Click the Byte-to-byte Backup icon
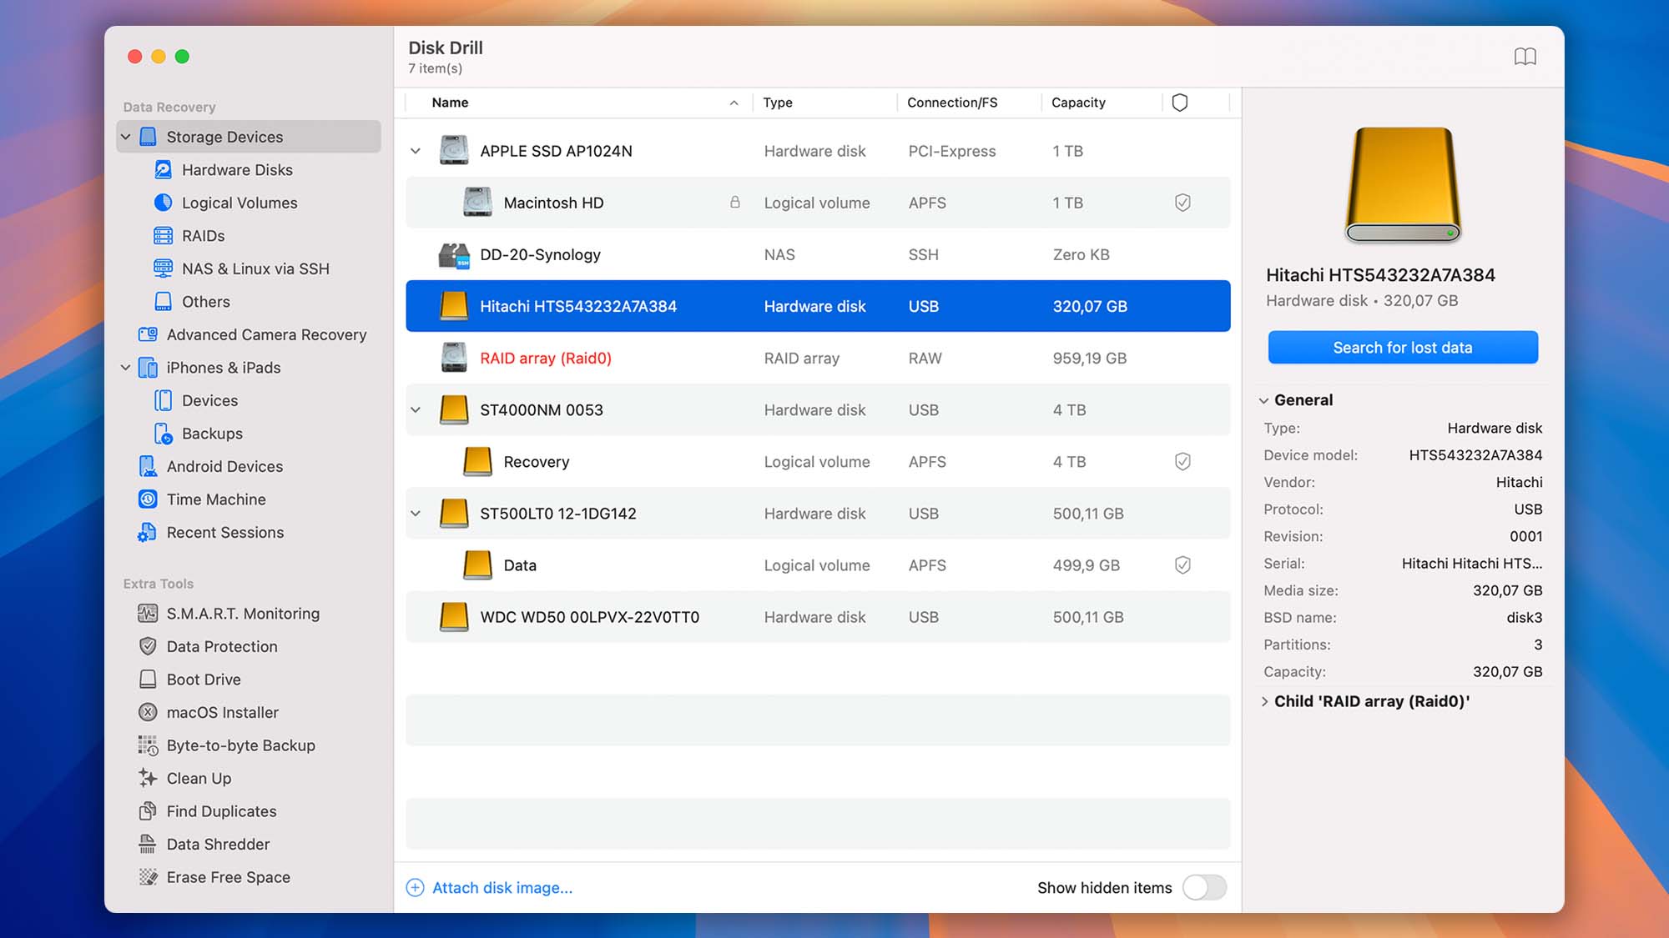The image size is (1669, 938). 148,745
